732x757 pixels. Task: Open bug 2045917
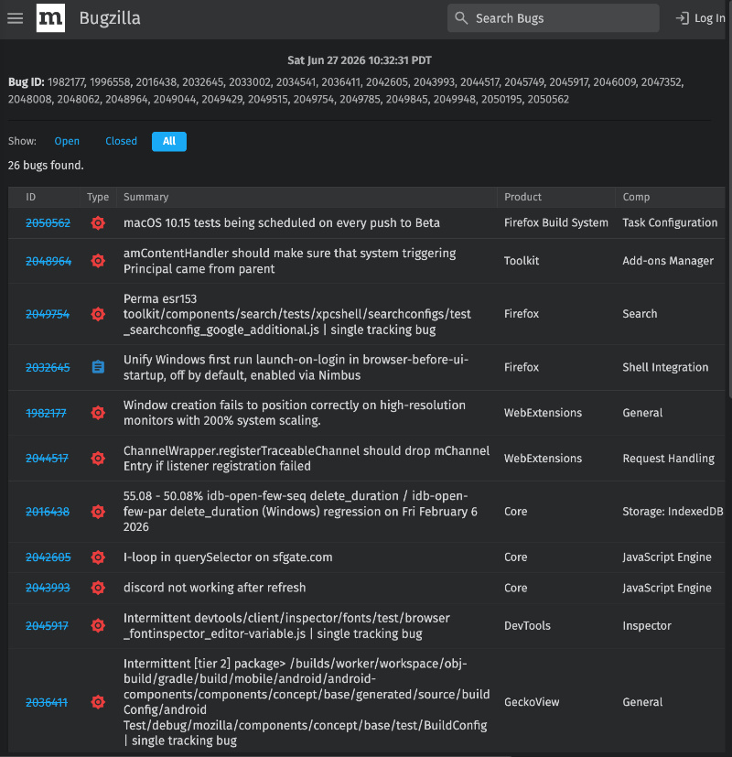[x=47, y=626]
